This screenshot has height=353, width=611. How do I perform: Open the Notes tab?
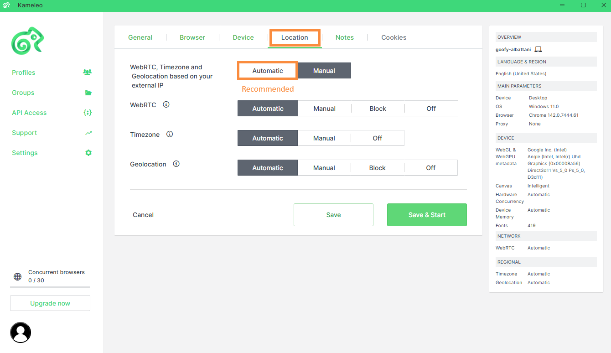click(x=345, y=37)
